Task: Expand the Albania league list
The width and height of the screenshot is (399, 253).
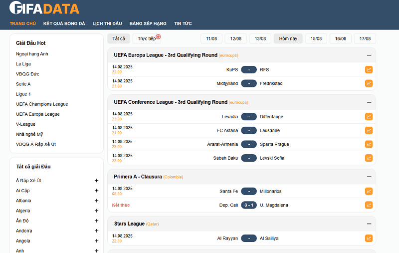Action: (97, 201)
